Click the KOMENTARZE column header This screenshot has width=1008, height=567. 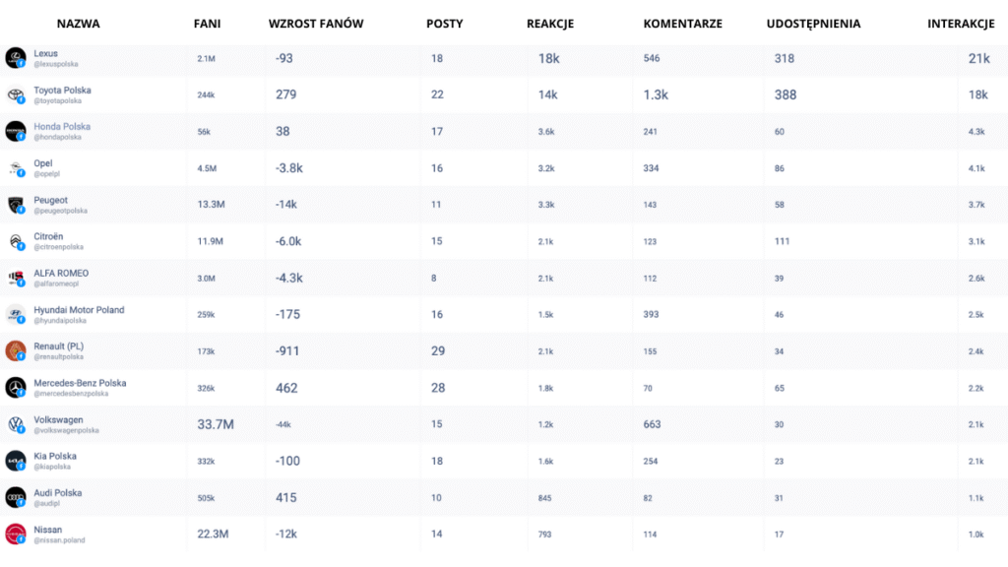tap(683, 24)
